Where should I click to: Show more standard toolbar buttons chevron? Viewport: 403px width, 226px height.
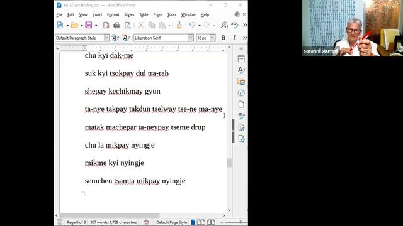click(245, 25)
